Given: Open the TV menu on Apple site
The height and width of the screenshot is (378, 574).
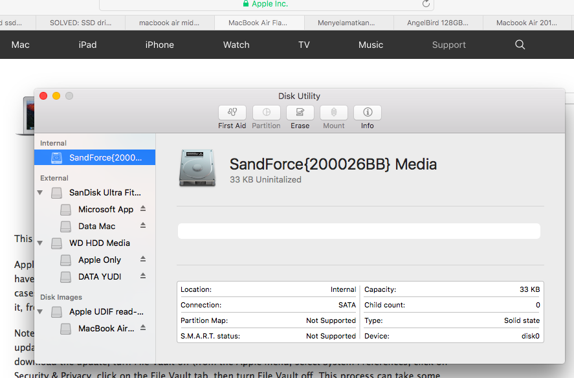Looking at the screenshot, I should [304, 45].
